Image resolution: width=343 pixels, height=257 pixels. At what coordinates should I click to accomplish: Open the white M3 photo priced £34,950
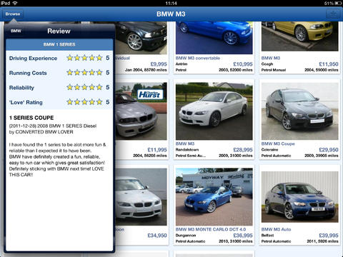click(141, 197)
